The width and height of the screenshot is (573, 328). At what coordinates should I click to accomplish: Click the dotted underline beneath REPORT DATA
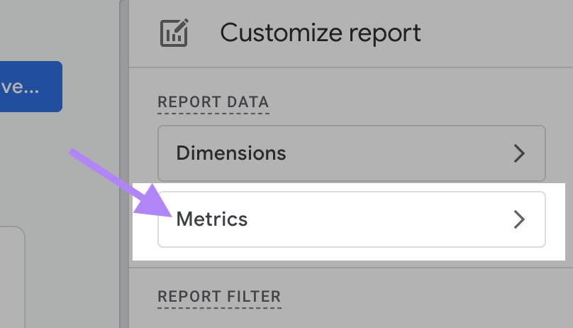[x=213, y=113]
